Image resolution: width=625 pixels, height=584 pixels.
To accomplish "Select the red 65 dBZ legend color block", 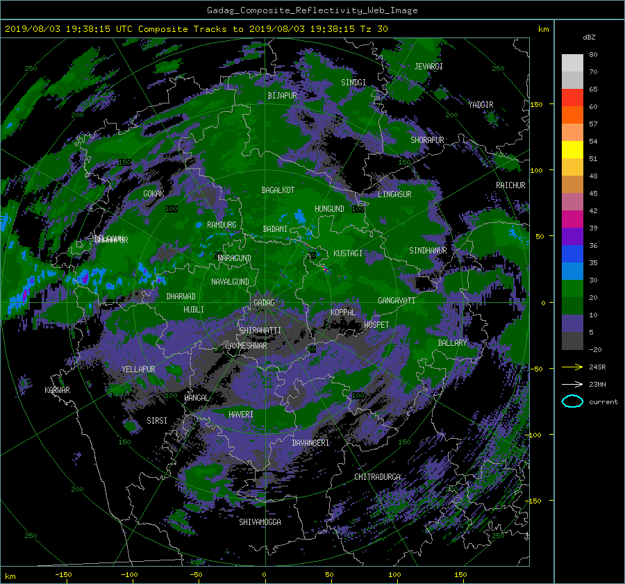I will pyautogui.click(x=572, y=97).
